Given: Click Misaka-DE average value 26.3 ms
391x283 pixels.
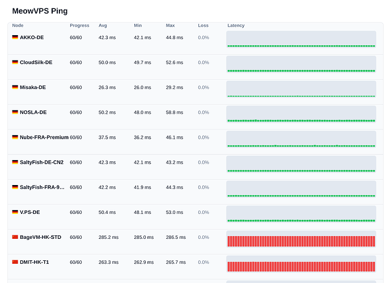Looking at the screenshot, I should coord(107,87).
